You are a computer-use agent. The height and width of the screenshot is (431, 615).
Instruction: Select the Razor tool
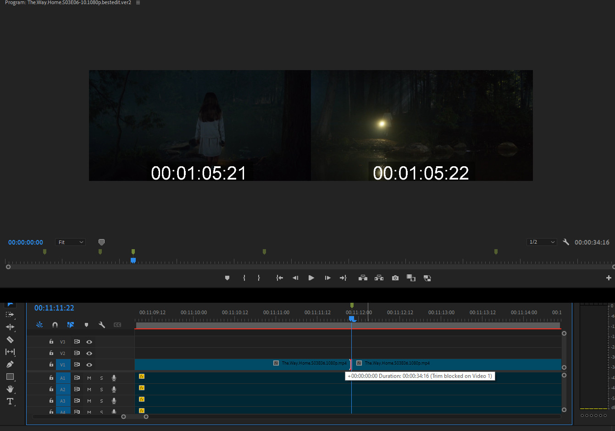pyautogui.click(x=10, y=339)
